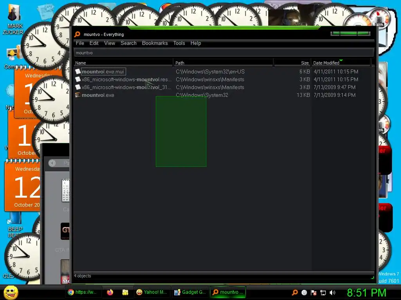Open the Computer desktop icon
Screen dimensions: 401x300
click(x=13, y=57)
